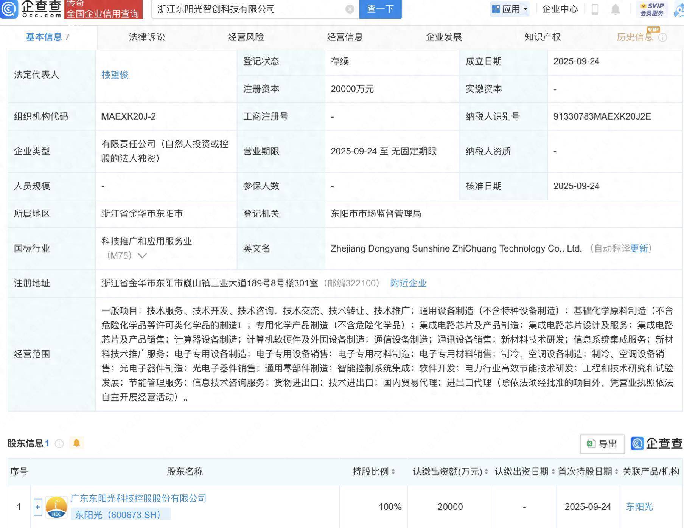Click the info icon after 历史信息

(x=662, y=37)
